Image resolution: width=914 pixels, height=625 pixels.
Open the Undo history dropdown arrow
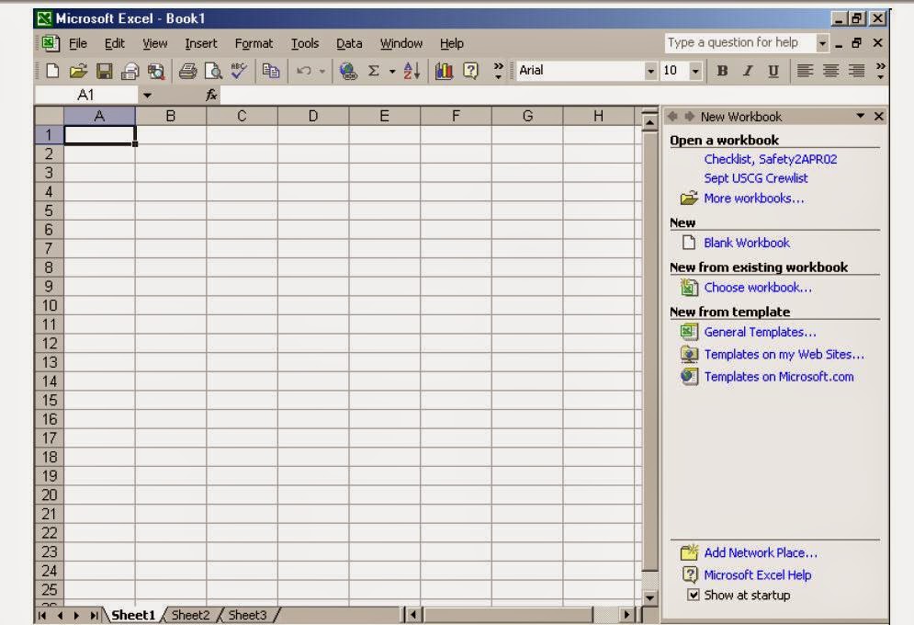(322, 72)
